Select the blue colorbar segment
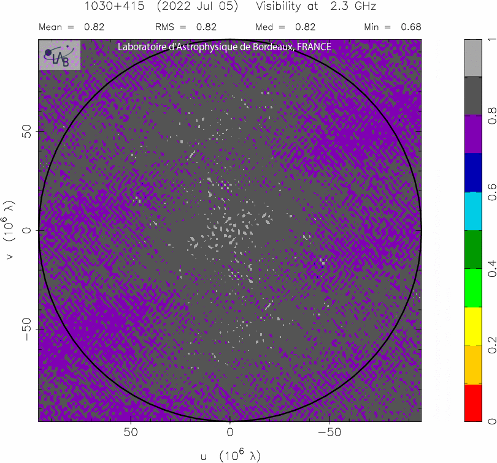Viewport: 497px width, 463px height. click(473, 173)
